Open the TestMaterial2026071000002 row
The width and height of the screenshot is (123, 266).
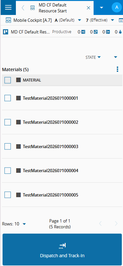62,122
